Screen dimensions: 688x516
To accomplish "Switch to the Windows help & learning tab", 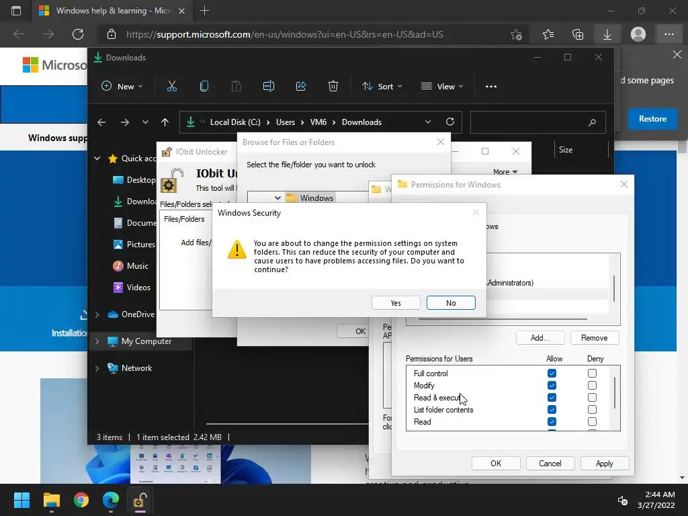I will click(112, 11).
